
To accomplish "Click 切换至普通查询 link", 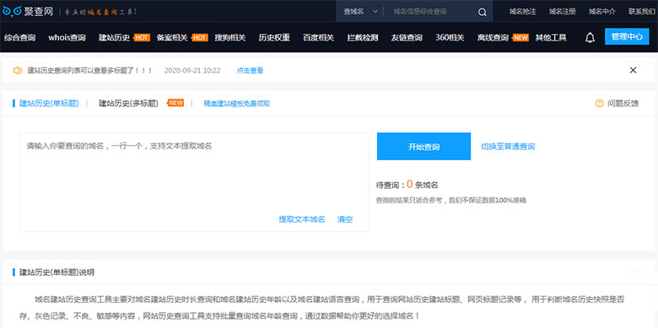I will point(508,147).
